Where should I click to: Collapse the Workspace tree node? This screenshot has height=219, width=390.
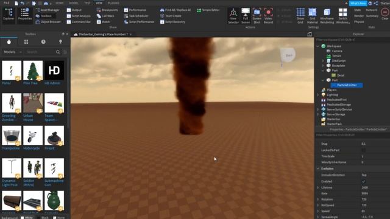pos(317,46)
